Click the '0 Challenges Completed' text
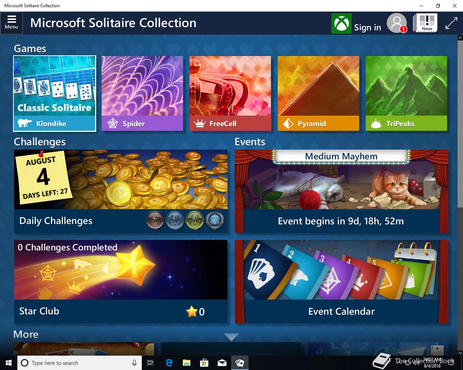 click(68, 248)
